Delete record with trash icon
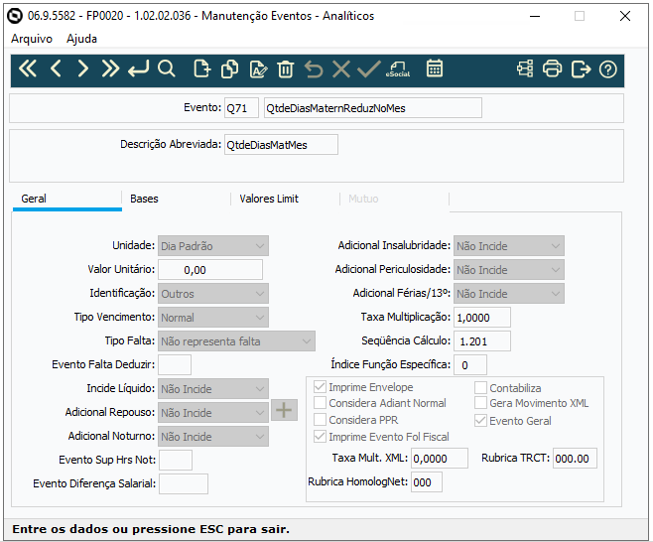This screenshot has width=653, height=542. (286, 68)
